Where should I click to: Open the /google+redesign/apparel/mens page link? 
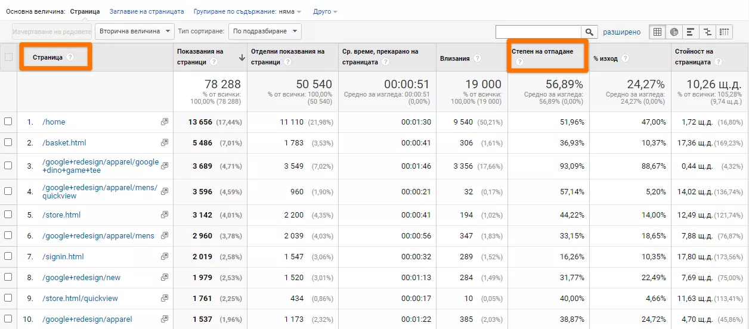(98, 235)
